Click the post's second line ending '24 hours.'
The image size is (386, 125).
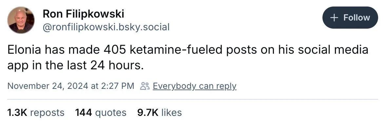(75, 65)
